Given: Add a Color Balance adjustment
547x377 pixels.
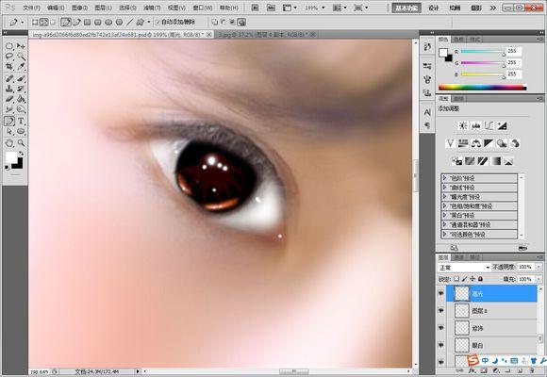Looking at the screenshot, I should coord(476,143).
